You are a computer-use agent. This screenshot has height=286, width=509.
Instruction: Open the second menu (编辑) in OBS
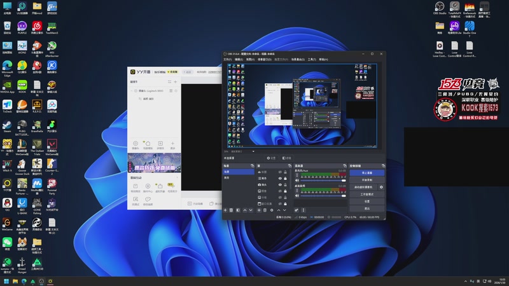pyautogui.click(x=239, y=59)
